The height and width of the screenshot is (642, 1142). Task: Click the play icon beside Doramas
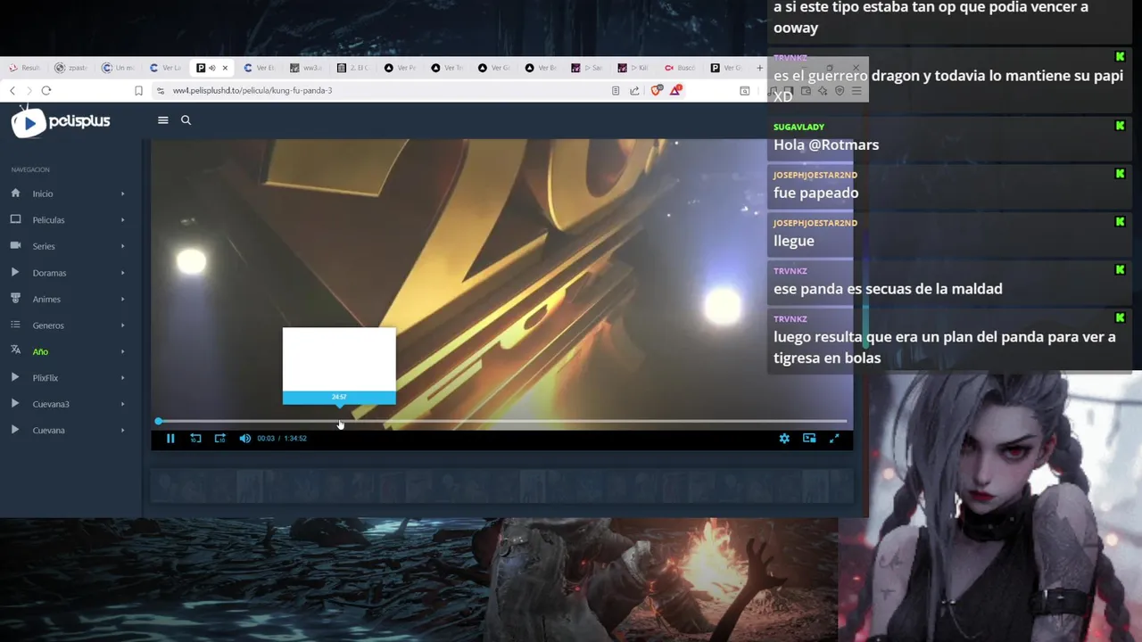pos(15,272)
